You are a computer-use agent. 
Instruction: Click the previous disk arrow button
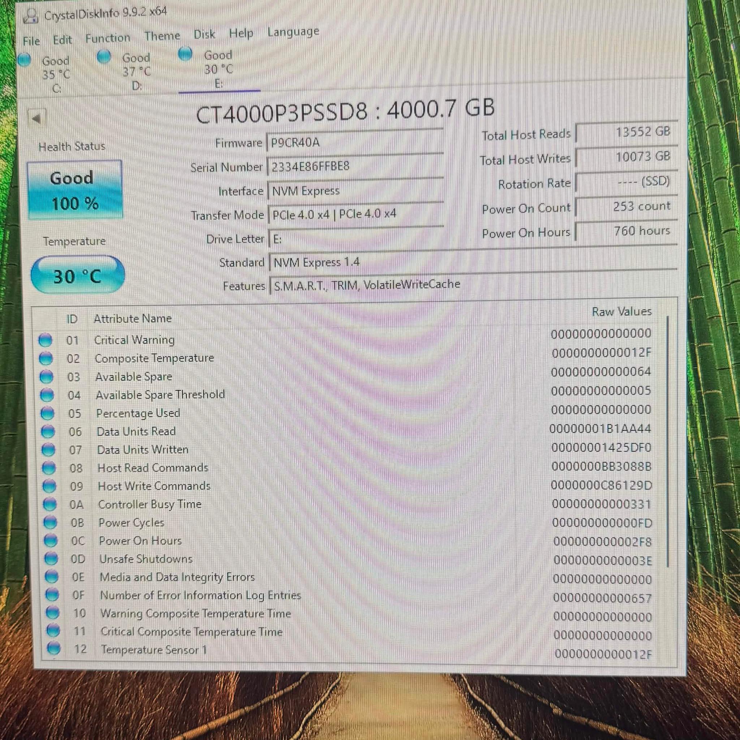tap(37, 119)
